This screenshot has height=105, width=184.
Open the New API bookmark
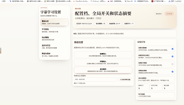pyautogui.click(x=129, y=1)
